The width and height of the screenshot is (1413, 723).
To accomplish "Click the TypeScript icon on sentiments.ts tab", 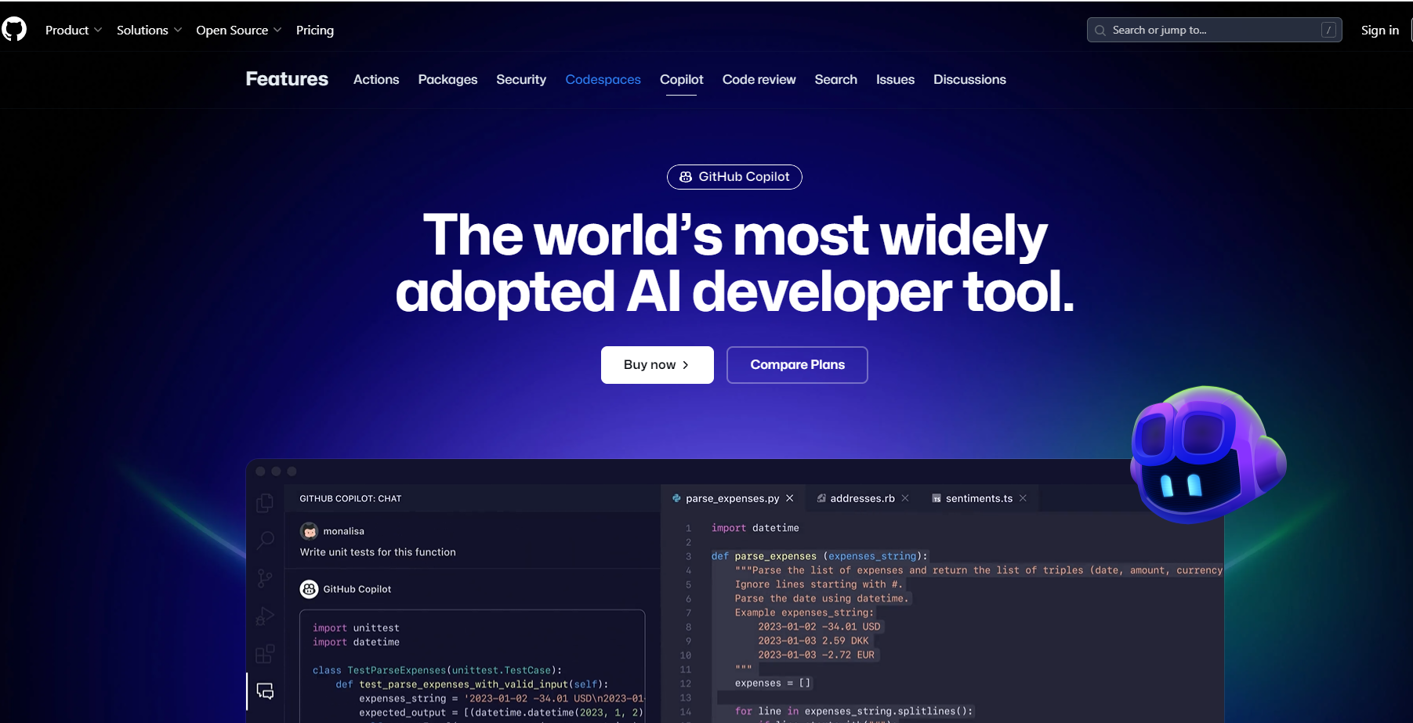I will pyautogui.click(x=937, y=498).
